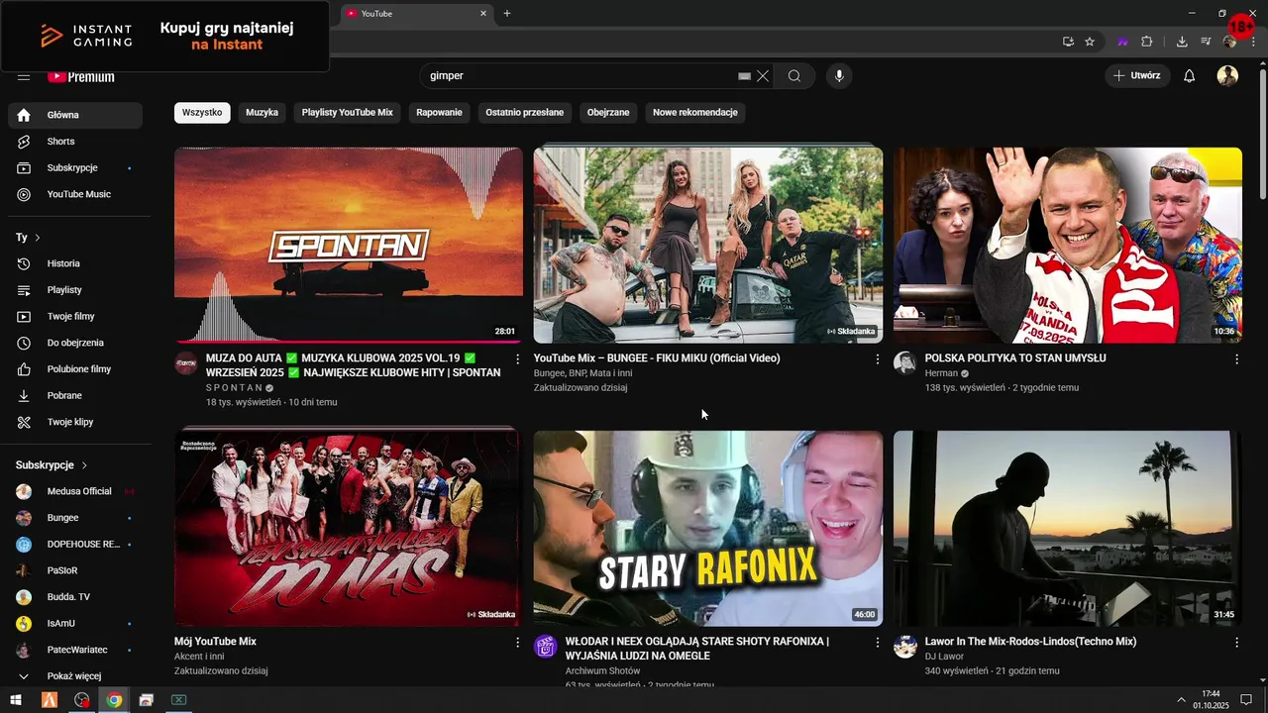Open Twoje filmy in the sidebar

coord(75,316)
